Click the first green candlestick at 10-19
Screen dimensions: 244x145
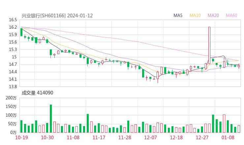pos(21,32)
